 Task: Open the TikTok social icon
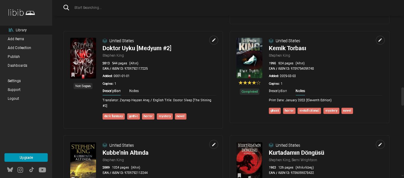31,170
